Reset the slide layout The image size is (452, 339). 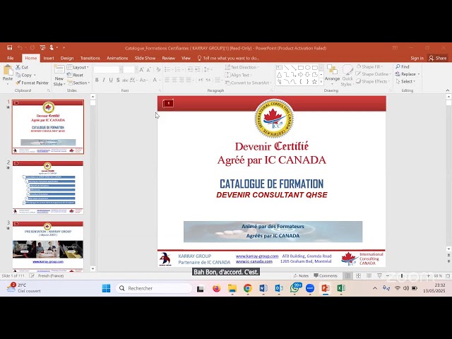pos(76,75)
